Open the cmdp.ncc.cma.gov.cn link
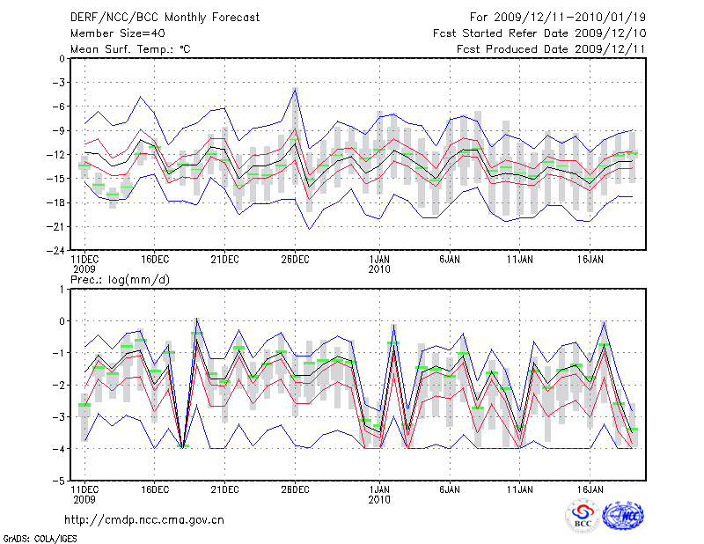Viewport: 704px width, 544px height. 144,519
